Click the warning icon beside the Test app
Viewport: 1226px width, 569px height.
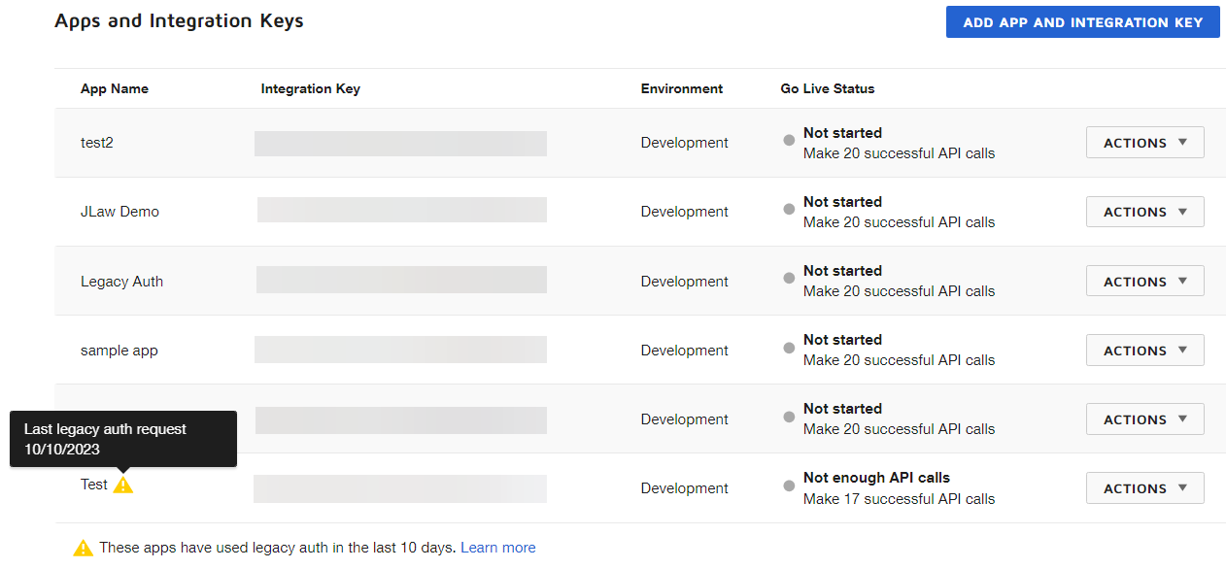tap(122, 485)
